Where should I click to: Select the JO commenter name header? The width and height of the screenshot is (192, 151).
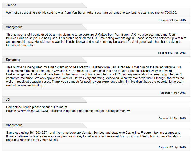[8, 100]
